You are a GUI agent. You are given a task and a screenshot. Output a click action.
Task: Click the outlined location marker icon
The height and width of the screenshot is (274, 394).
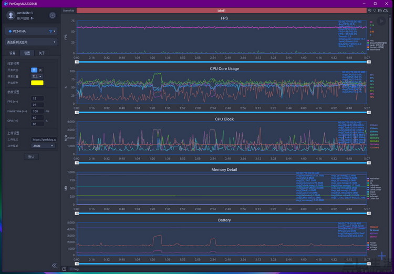pyautogui.click(x=375, y=11)
